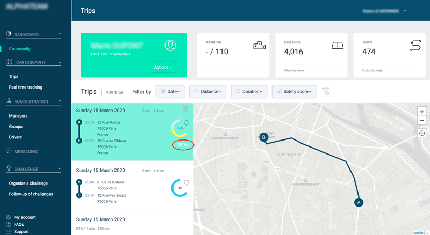Recenter map with the locate icon
The image size is (430, 235).
click(x=422, y=133)
